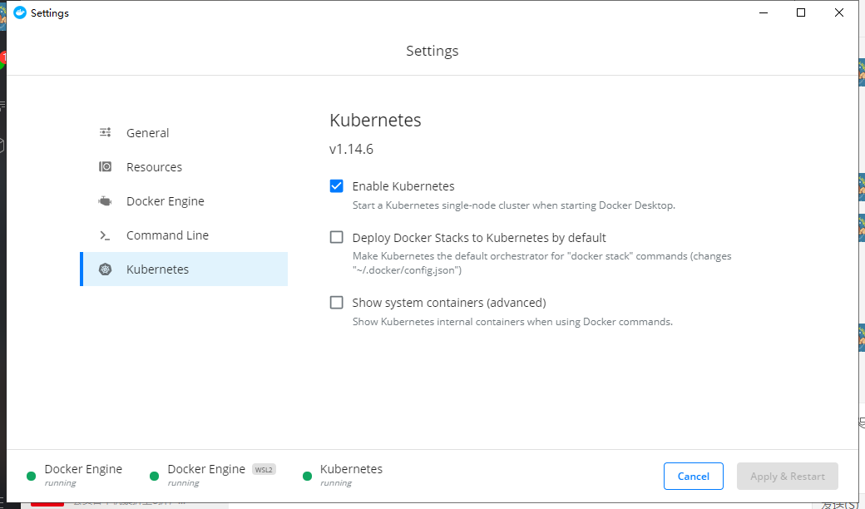865x509 pixels.
Task: Click the WSL2 badge in status bar
Action: click(x=264, y=469)
